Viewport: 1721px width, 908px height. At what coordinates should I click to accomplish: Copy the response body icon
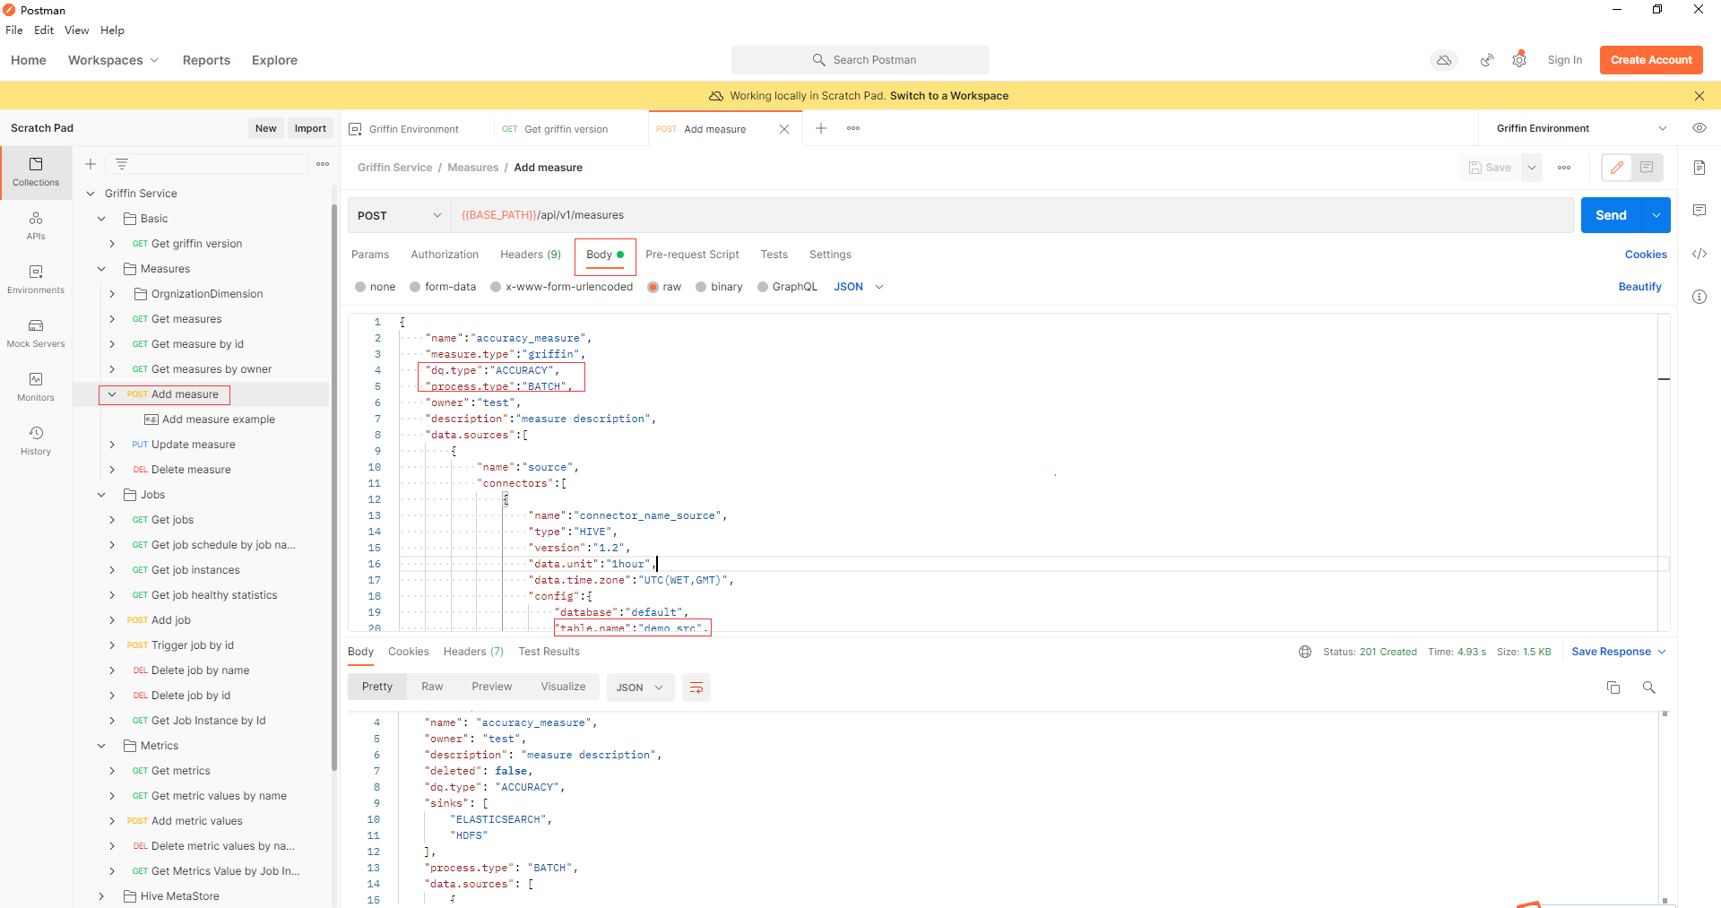1613,687
